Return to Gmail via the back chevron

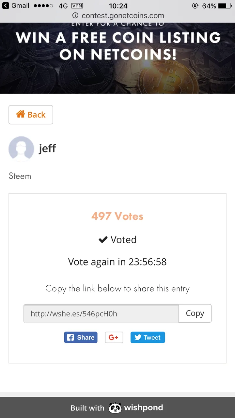pos(5,6)
